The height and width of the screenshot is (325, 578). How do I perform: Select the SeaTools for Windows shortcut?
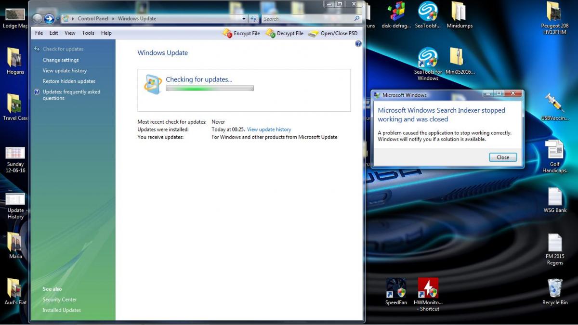428,64
